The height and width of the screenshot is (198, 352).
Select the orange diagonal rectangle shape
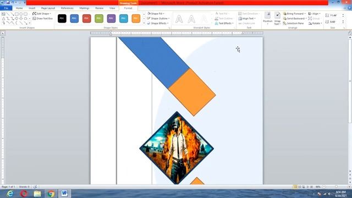pos(192,92)
